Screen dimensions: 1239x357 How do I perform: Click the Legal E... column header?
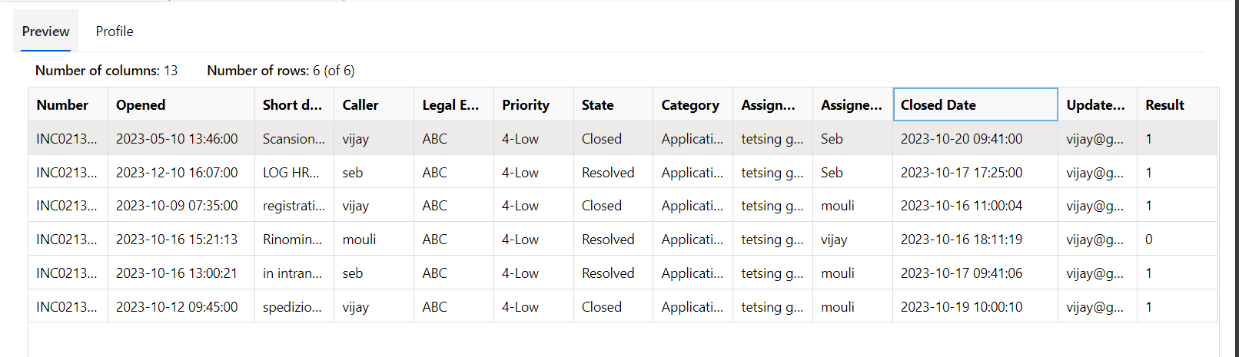pyautogui.click(x=454, y=104)
